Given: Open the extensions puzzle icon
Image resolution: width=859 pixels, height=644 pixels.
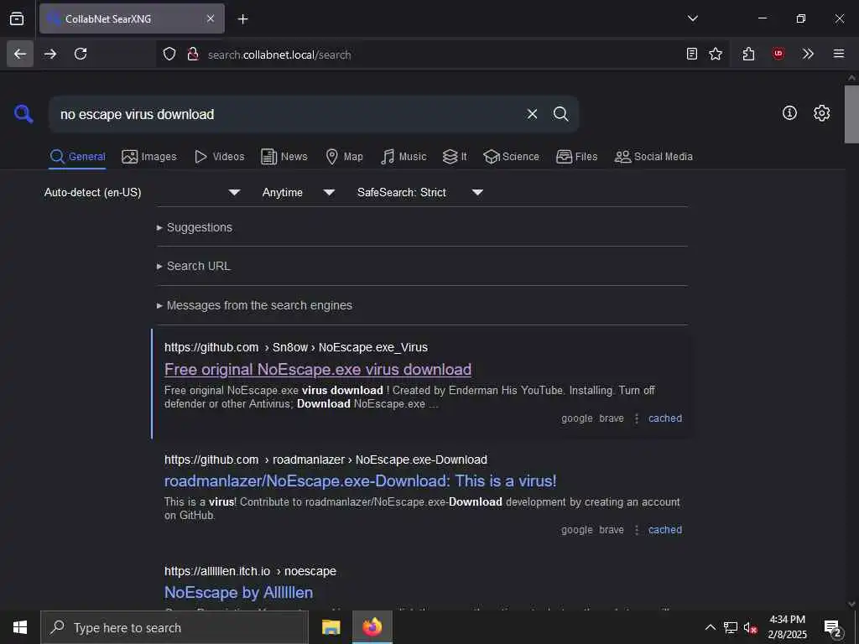Looking at the screenshot, I should (x=748, y=54).
